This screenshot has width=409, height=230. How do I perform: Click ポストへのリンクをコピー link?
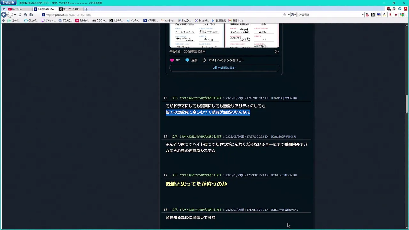click(x=223, y=60)
